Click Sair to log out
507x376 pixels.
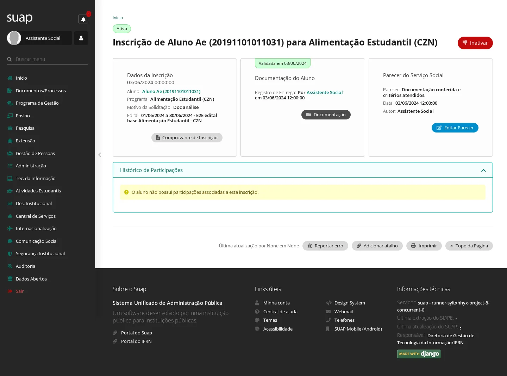pos(20,291)
